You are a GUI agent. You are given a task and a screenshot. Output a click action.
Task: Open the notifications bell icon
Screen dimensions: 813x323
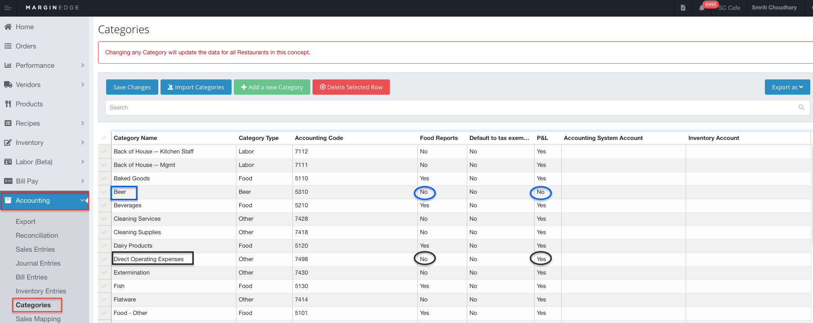701,8
